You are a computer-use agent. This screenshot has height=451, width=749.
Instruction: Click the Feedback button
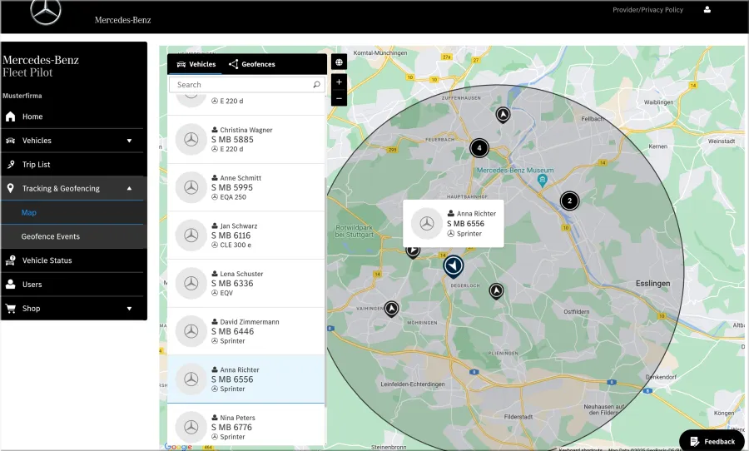tap(712, 440)
